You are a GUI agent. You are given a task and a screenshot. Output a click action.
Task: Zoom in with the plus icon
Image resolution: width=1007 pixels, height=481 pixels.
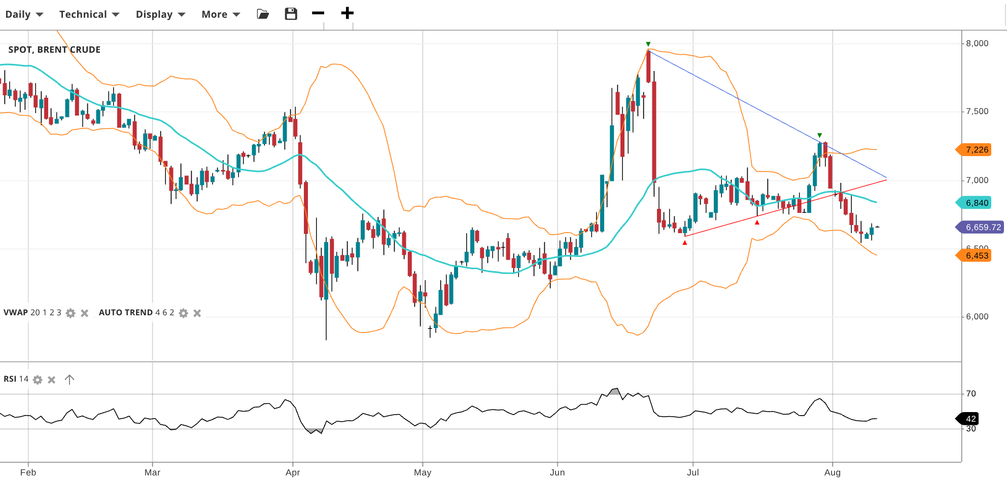click(347, 13)
